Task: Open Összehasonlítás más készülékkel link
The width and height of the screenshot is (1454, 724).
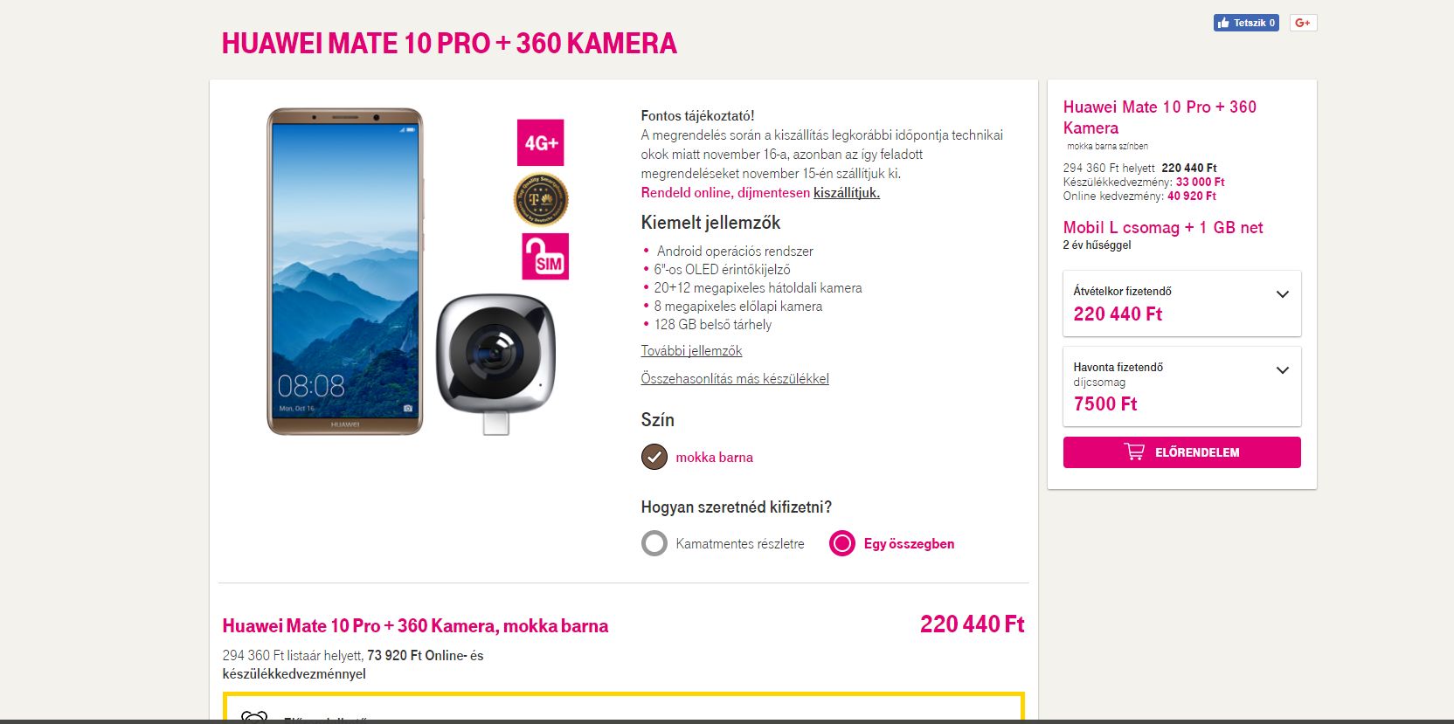Action: (x=735, y=378)
